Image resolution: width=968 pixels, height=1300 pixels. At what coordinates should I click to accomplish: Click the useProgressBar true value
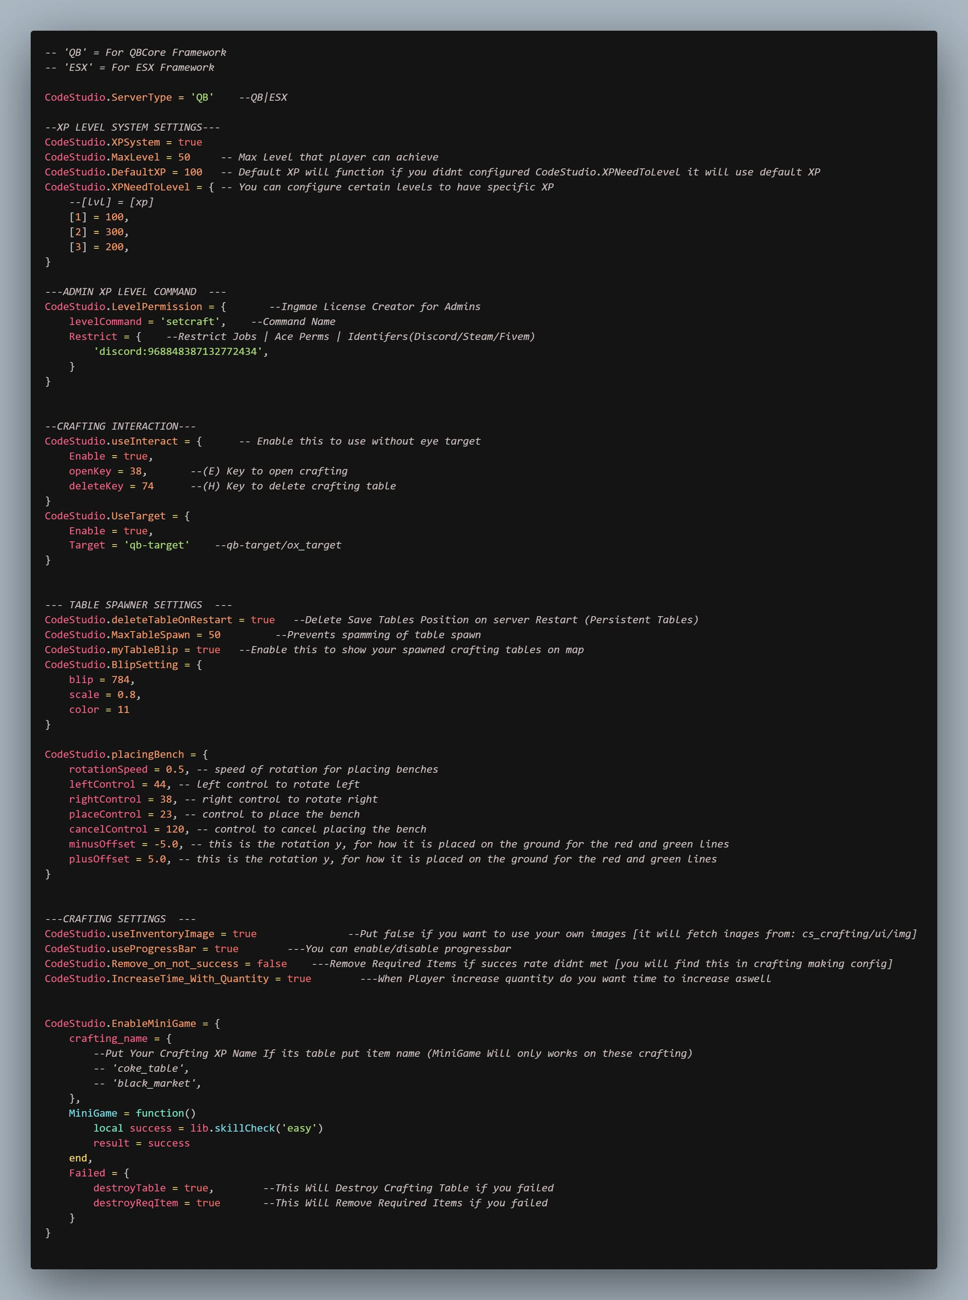(226, 949)
